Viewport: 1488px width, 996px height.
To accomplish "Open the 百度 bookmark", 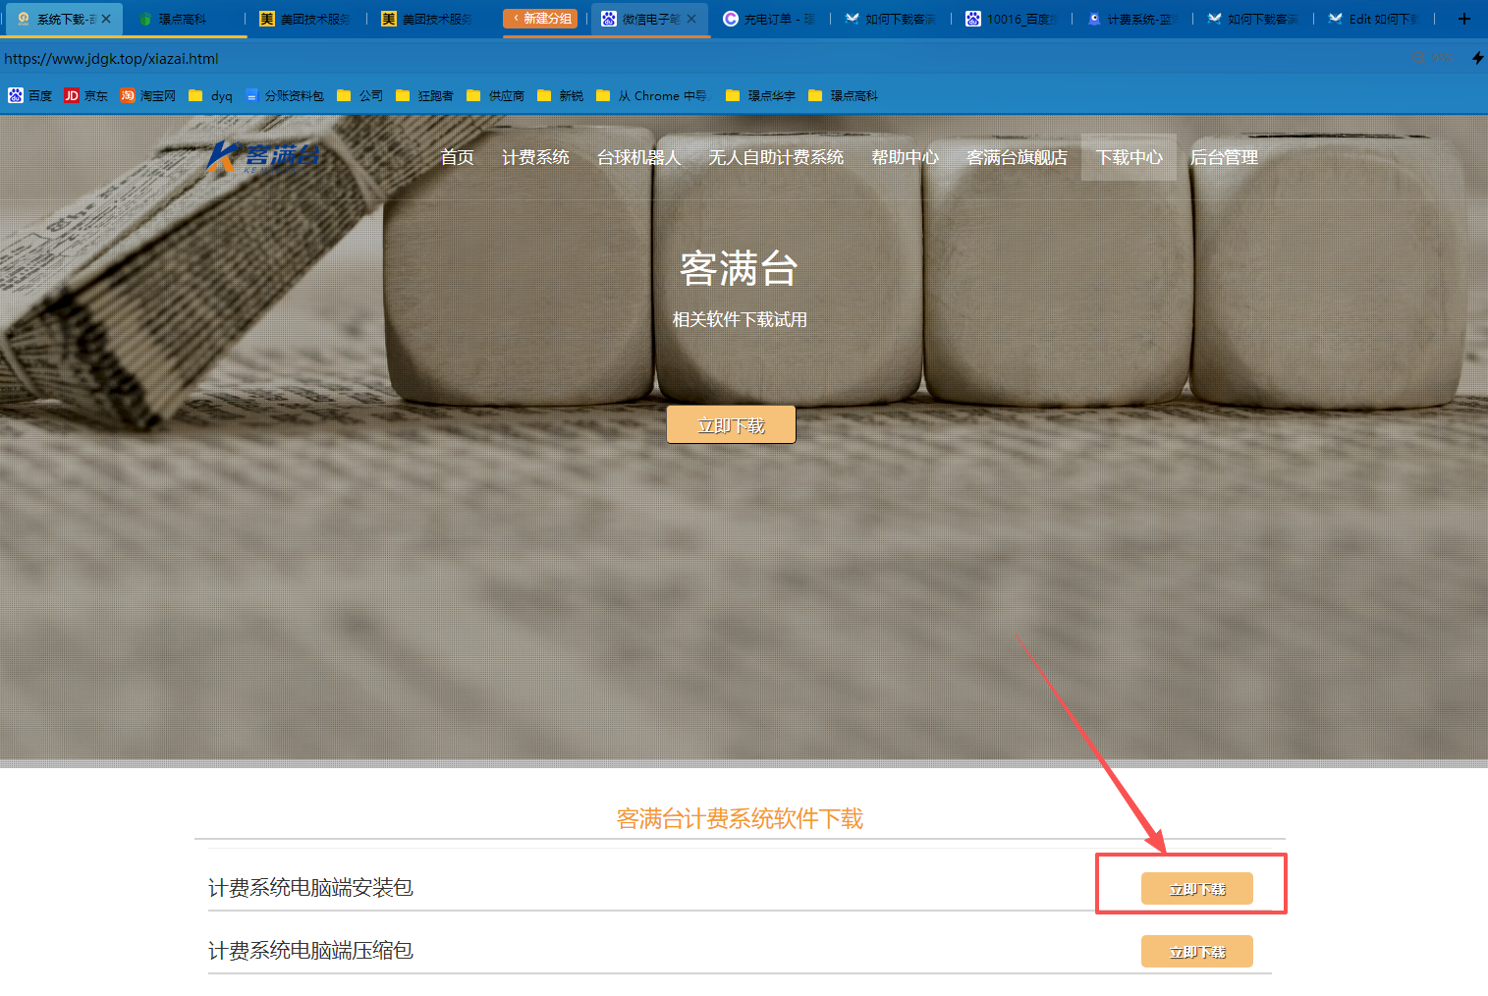I will click(x=29, y=95).
